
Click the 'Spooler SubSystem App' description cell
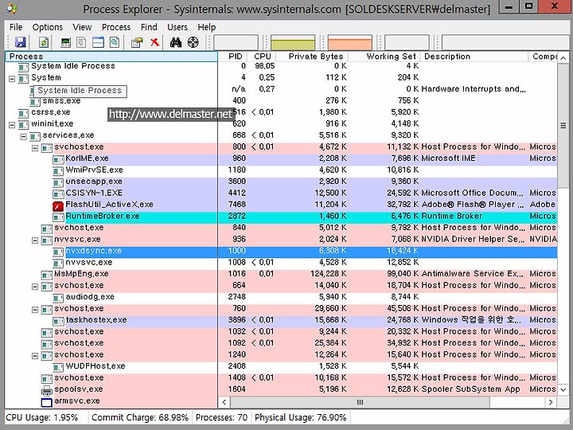point(470,389)
